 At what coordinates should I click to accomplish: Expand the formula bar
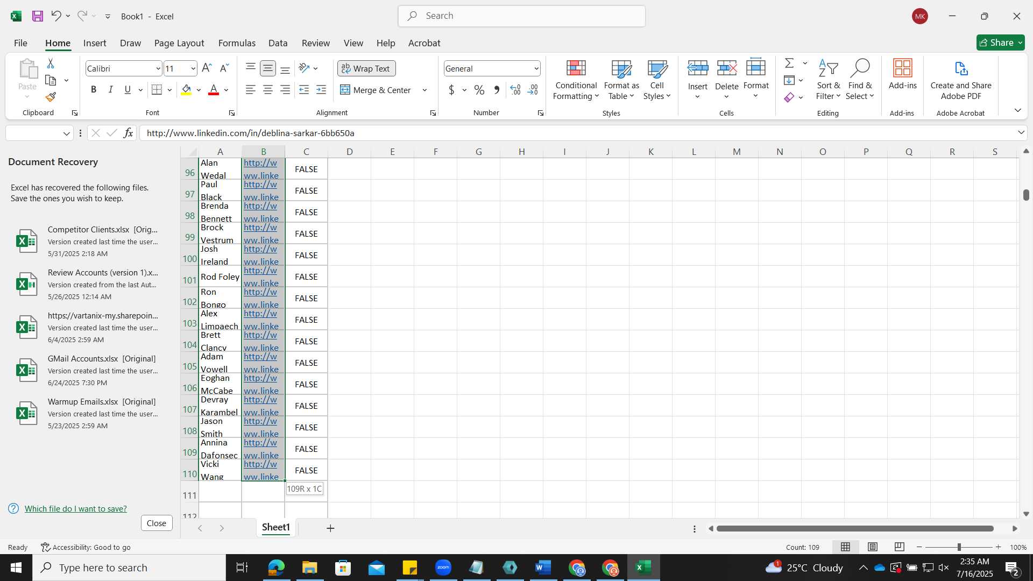pos(1021,133)
